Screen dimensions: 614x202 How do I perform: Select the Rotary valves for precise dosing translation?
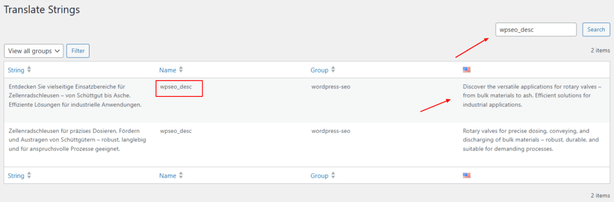531,140
